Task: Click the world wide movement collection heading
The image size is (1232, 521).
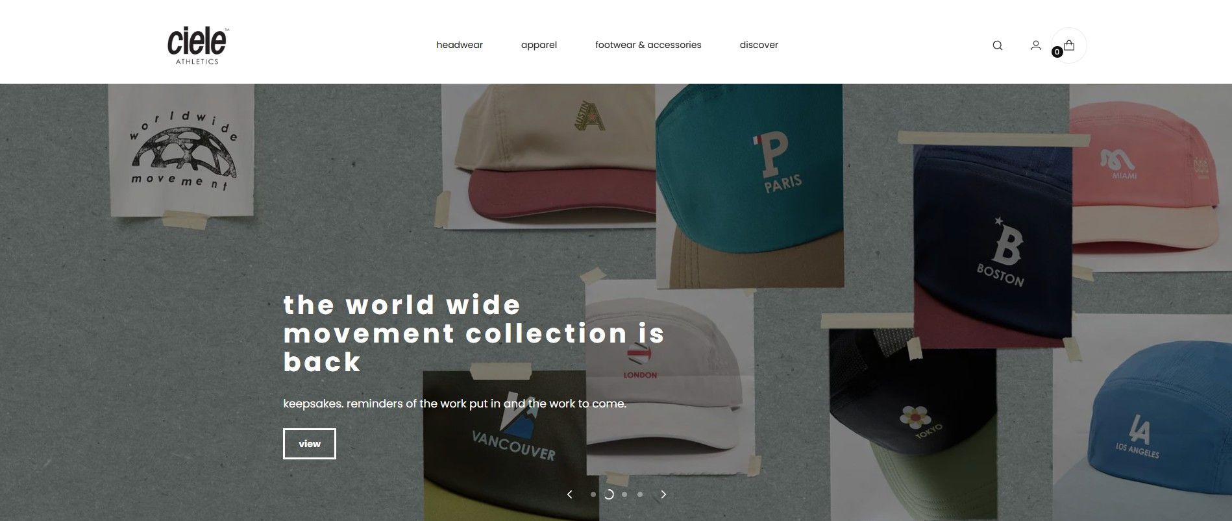Action: click(x=474, y=333)
